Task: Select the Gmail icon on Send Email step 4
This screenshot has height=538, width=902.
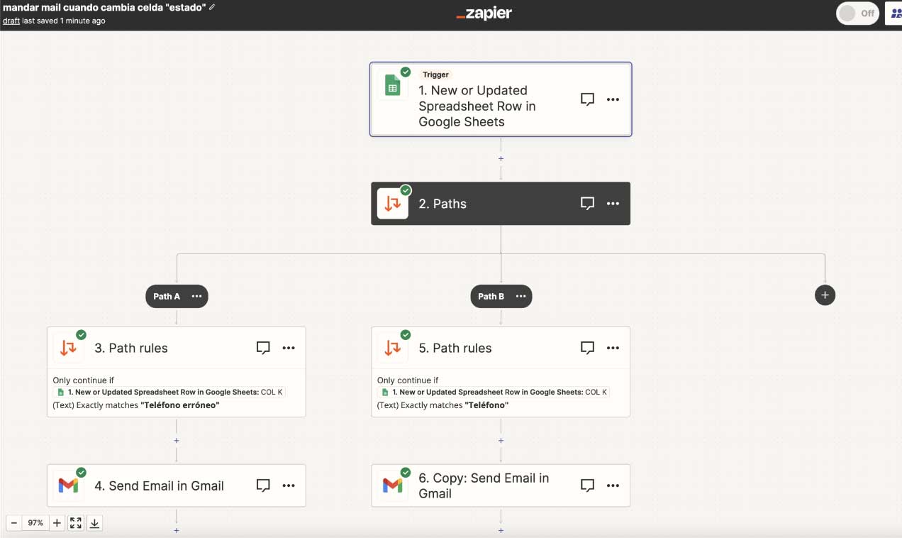Action: tap(69, 485)
